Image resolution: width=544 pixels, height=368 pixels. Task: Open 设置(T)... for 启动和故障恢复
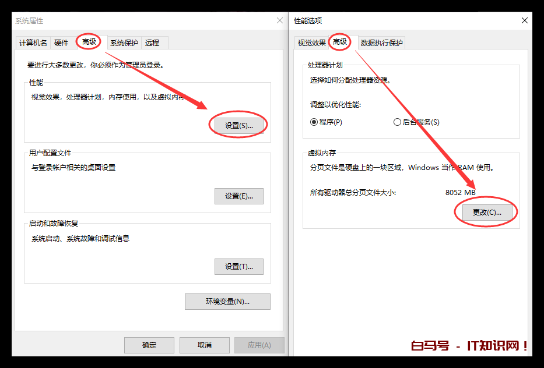click(239, 267)
